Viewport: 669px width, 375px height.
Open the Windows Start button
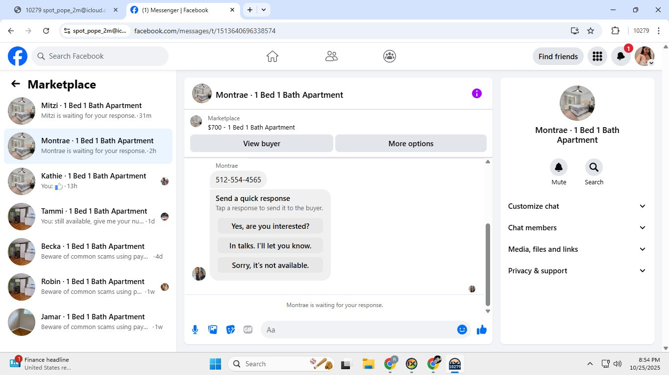(215, 364)
